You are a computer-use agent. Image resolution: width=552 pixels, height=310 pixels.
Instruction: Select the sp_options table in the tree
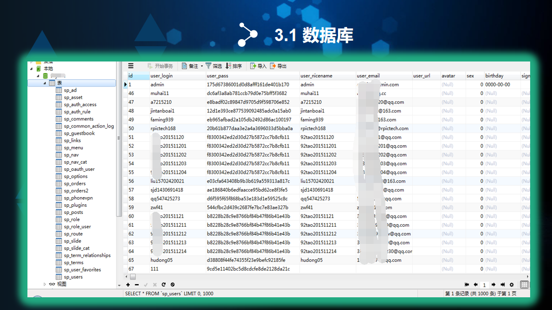pyautogui.click(x=75, y=176)
